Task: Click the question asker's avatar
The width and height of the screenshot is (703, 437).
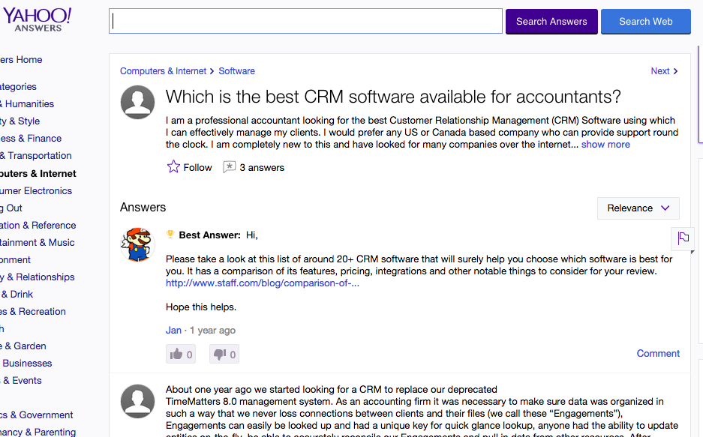Action: [x=138, y=103]
